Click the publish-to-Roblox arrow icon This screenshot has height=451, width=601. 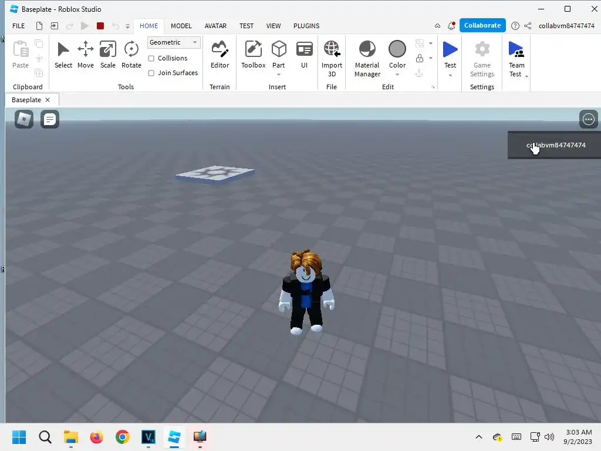point(55,26)
